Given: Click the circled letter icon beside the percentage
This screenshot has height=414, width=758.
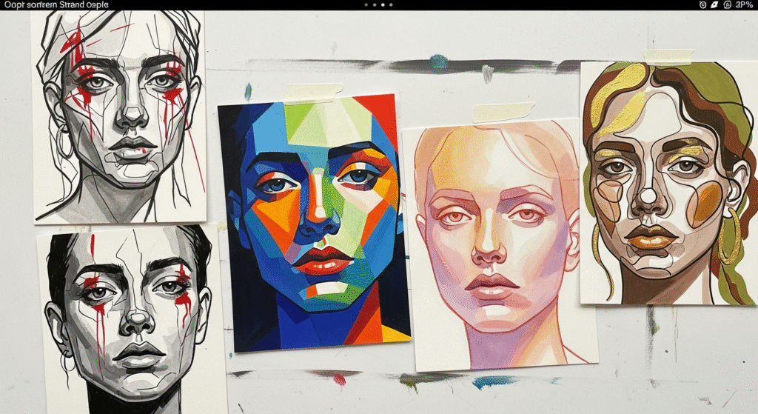Looking at the screenshot, I should point(728,5).
